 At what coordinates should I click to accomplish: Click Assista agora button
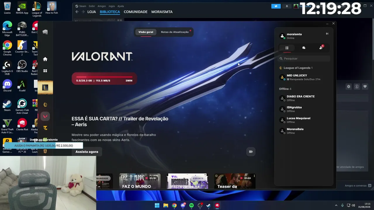(x=87, y=152)
